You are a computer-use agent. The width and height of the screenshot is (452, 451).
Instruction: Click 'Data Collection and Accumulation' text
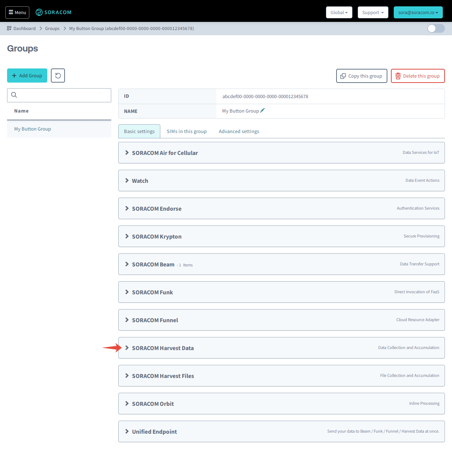pos(409,348)
